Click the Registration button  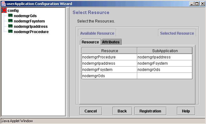pyautogui.click(x=150, y=111)
